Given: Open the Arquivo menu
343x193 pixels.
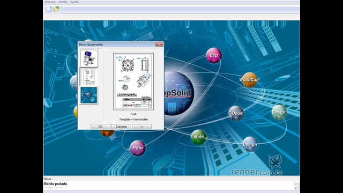Looking at the screenshot, I should [x=50, y=2].
